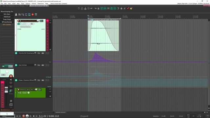Go to project end transport button
The width and height of the screenshot is (210, 118).
(x=20, y=116)
